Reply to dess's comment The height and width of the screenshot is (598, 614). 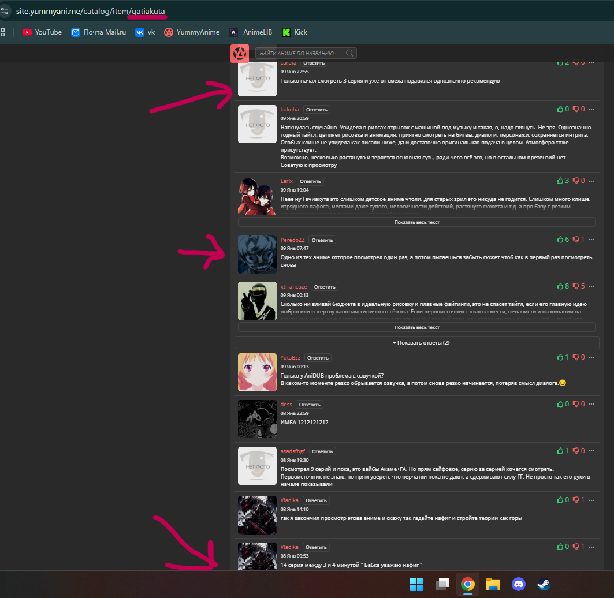(x=310, y=405)
